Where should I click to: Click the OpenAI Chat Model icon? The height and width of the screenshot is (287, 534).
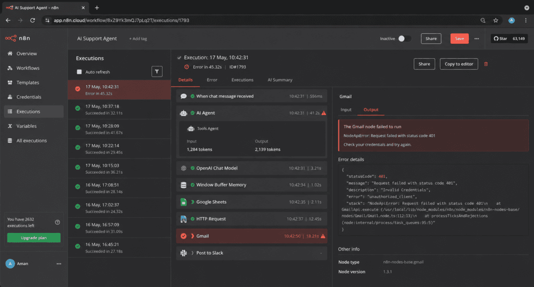coord(184,168)
